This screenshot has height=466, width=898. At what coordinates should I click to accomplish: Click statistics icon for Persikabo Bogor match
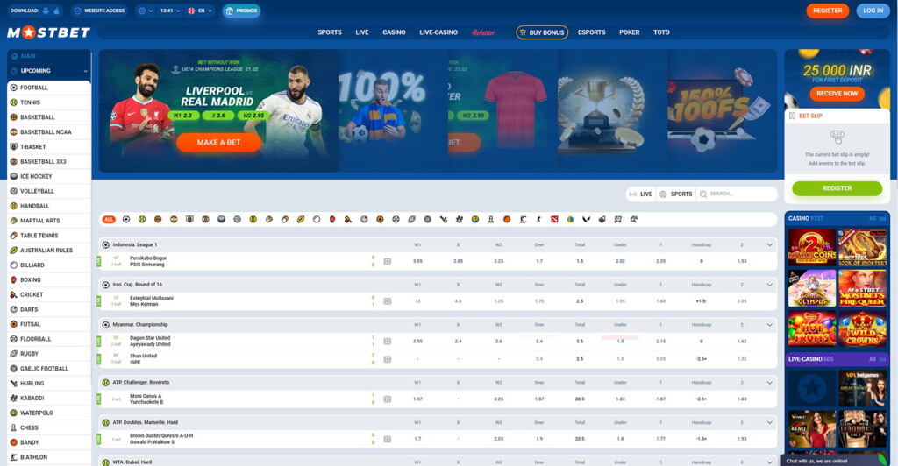pos(388,261)
